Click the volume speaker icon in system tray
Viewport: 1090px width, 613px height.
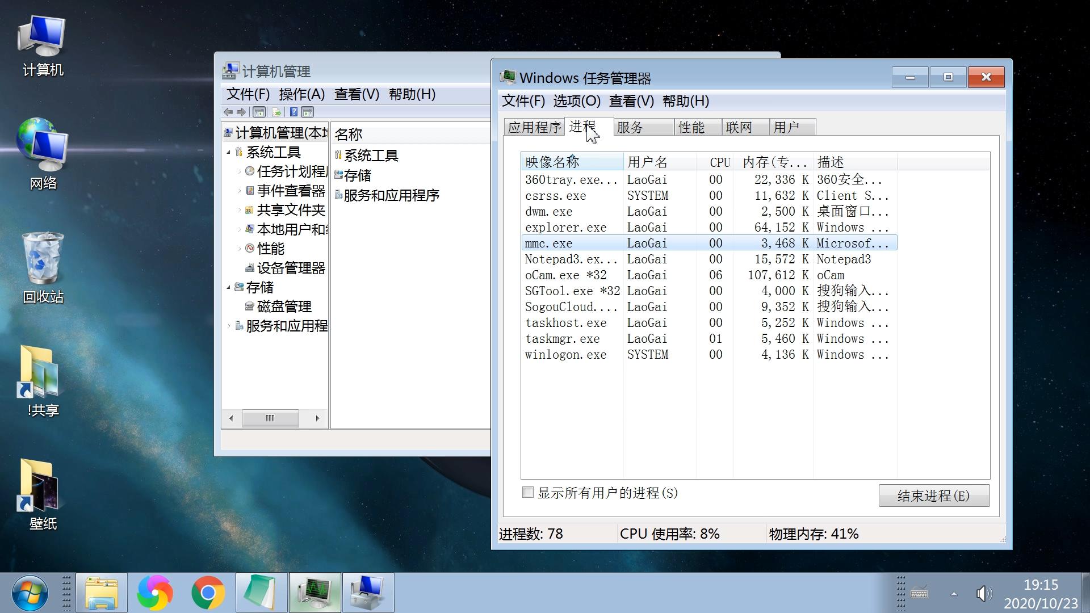[983, 594]
